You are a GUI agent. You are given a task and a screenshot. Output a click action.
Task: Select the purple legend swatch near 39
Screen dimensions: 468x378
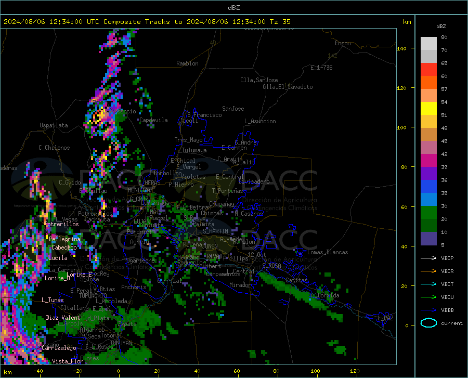pos(428,174)
